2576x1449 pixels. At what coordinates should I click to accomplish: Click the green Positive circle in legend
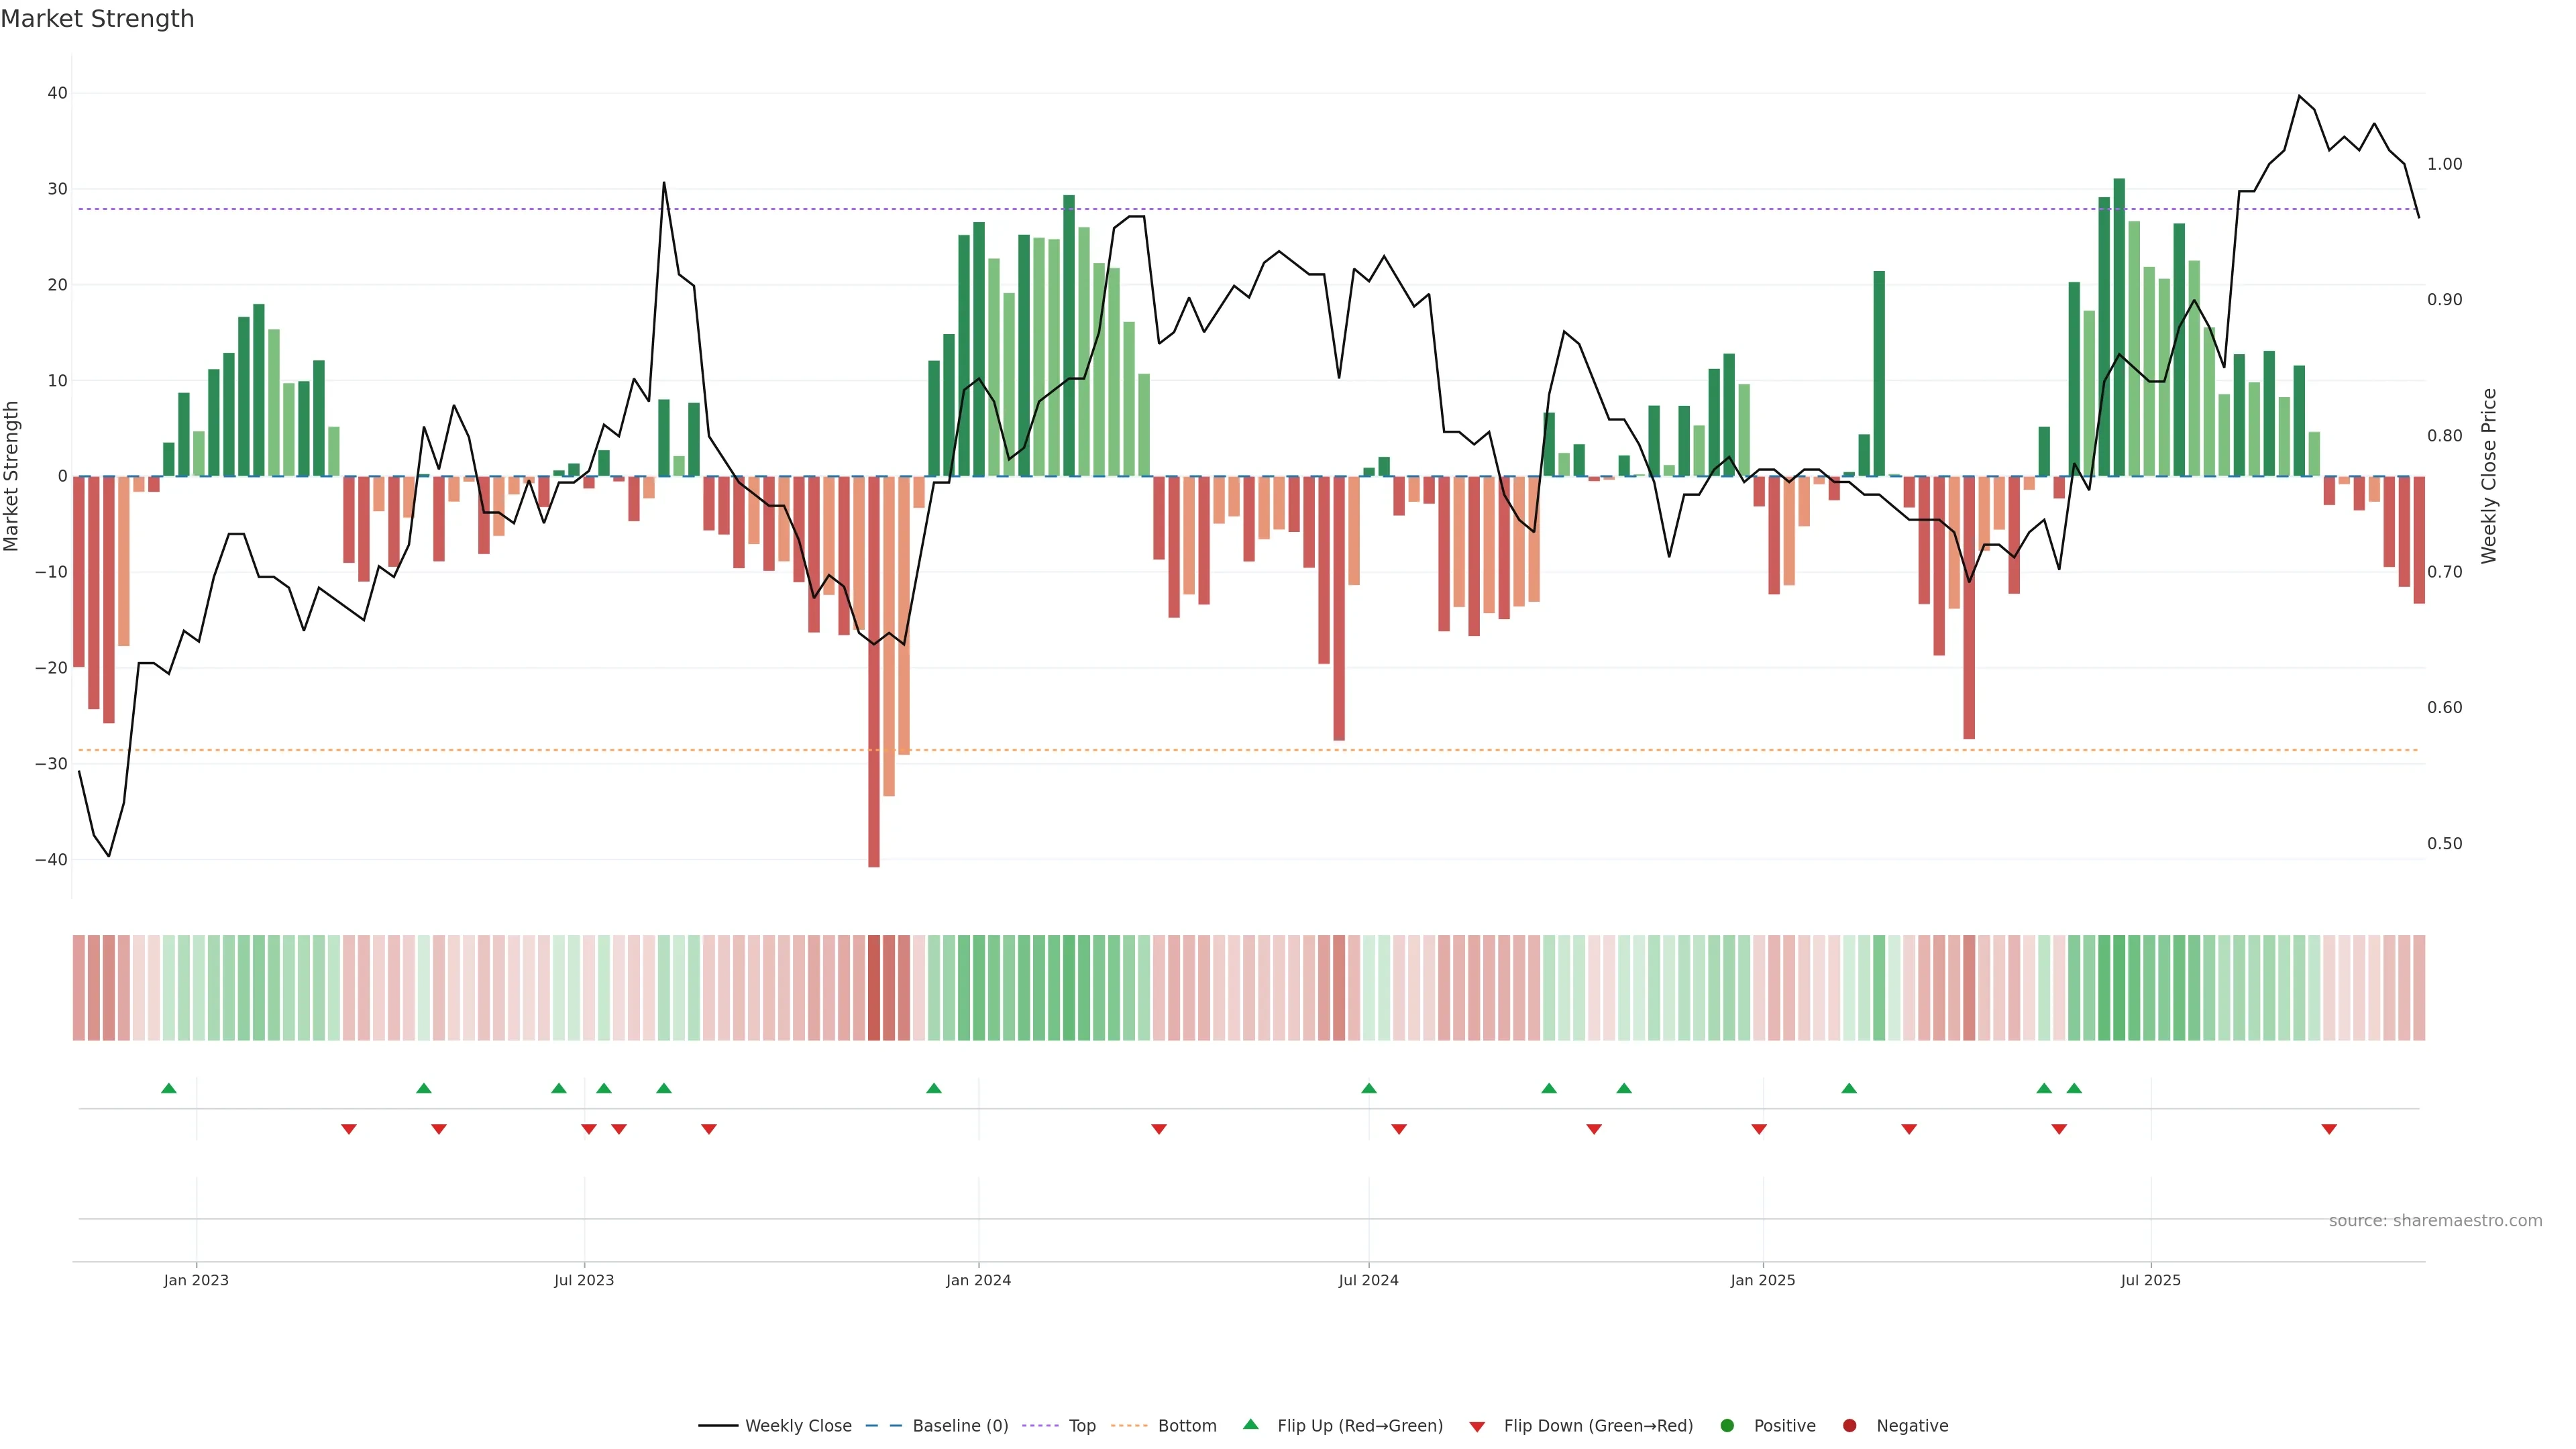[1727, 1425]
